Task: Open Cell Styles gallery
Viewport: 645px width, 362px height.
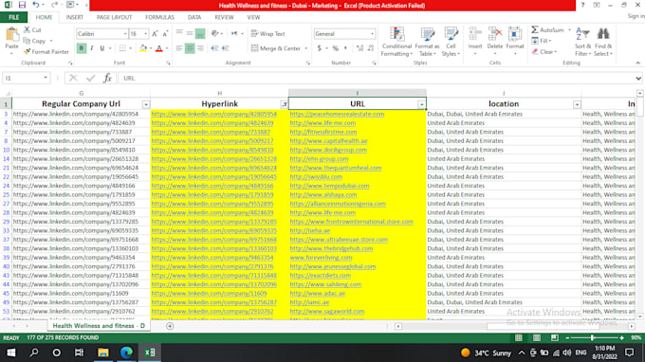Action: point(451,42)
